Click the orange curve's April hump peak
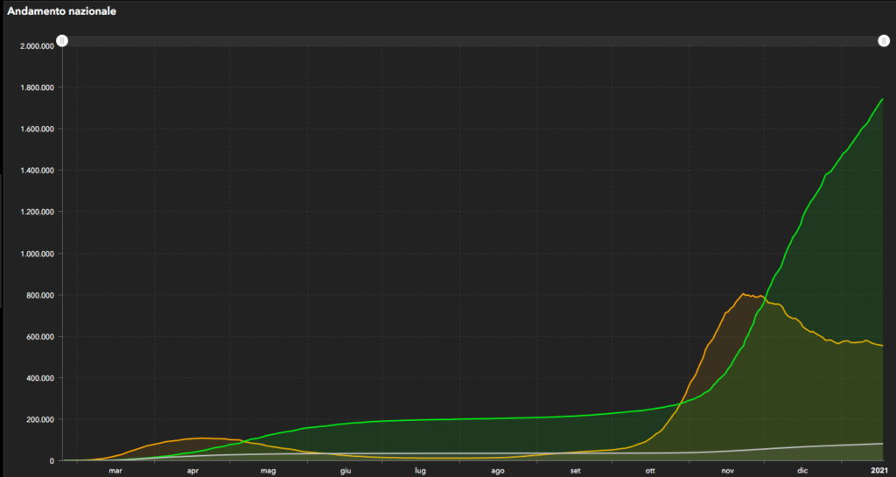896x477 pixels. (x=201, y=438)
